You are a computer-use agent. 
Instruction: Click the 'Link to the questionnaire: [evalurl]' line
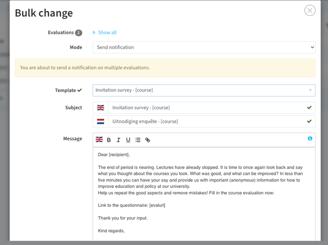[x=132, y=205]
